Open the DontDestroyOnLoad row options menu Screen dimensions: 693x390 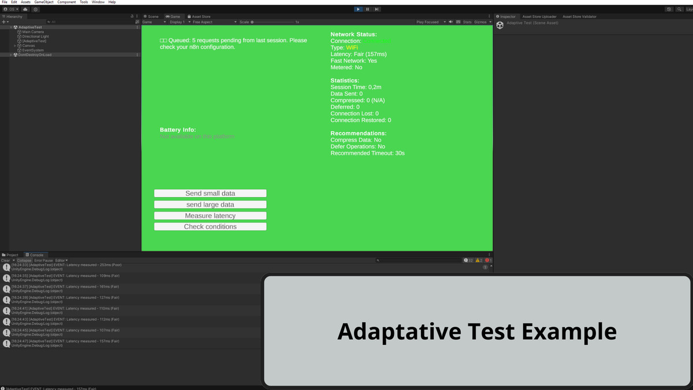tap(137, 55)
